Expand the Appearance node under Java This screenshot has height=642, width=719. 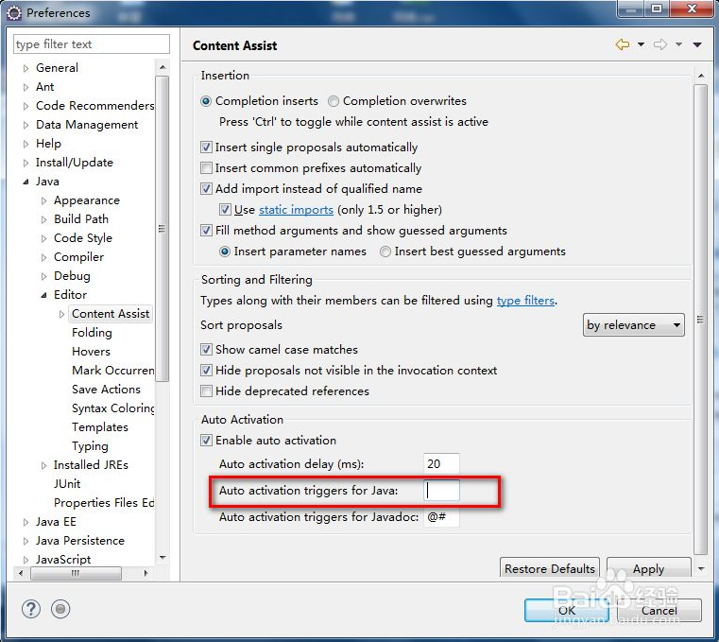coord(43,200)
